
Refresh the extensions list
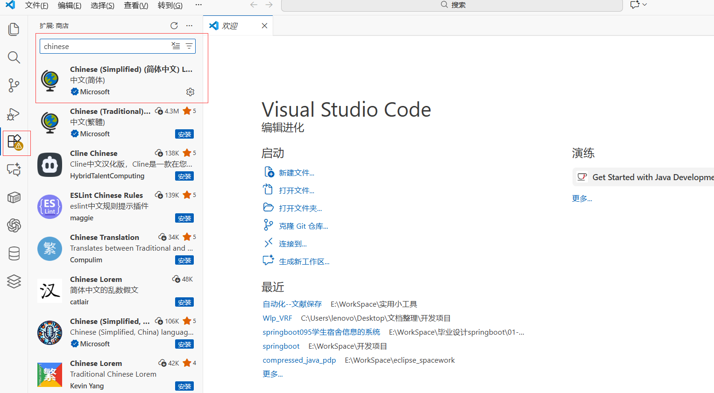click(x=174, y=26)
